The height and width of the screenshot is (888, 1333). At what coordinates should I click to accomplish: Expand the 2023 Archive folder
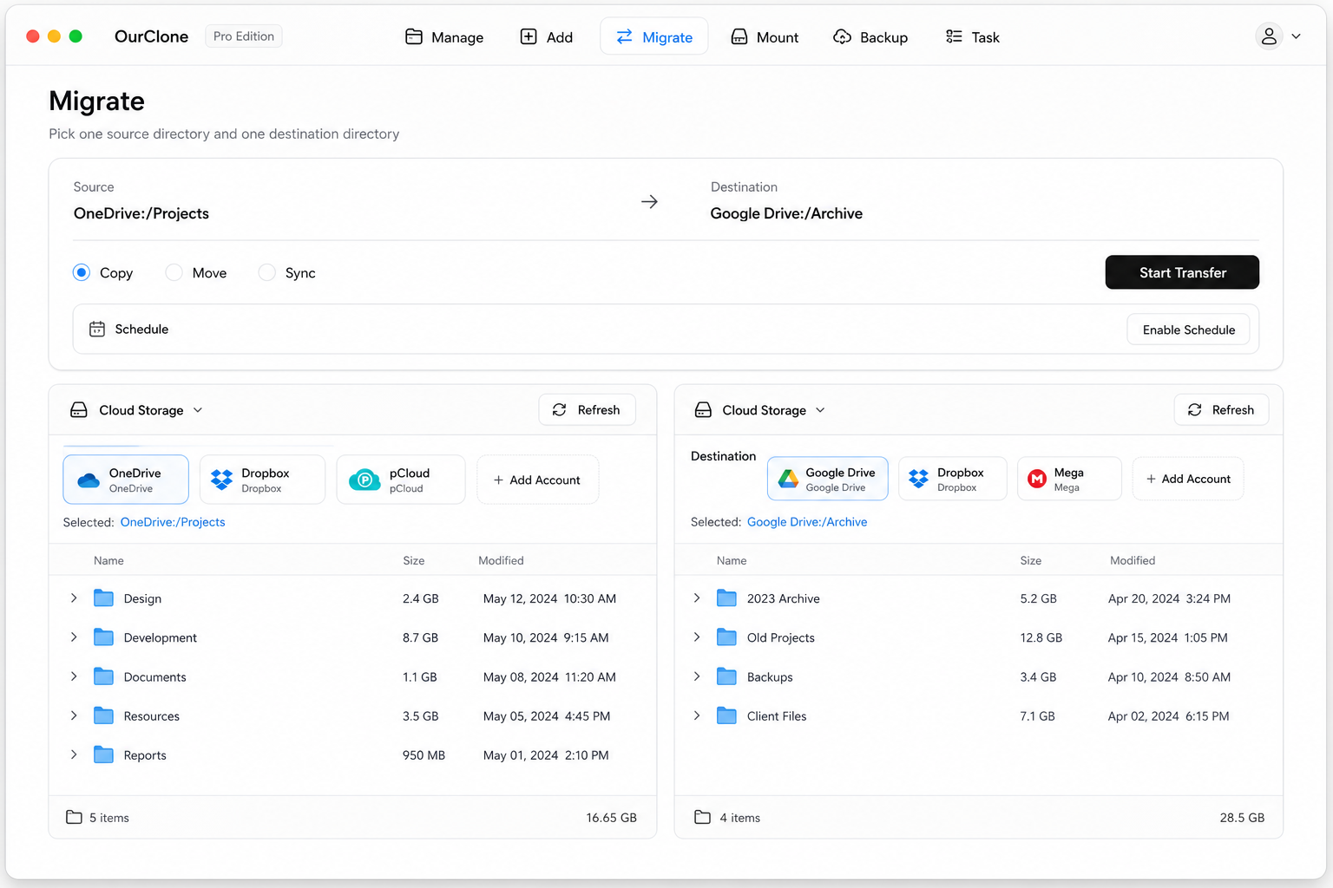coord(697,598)
